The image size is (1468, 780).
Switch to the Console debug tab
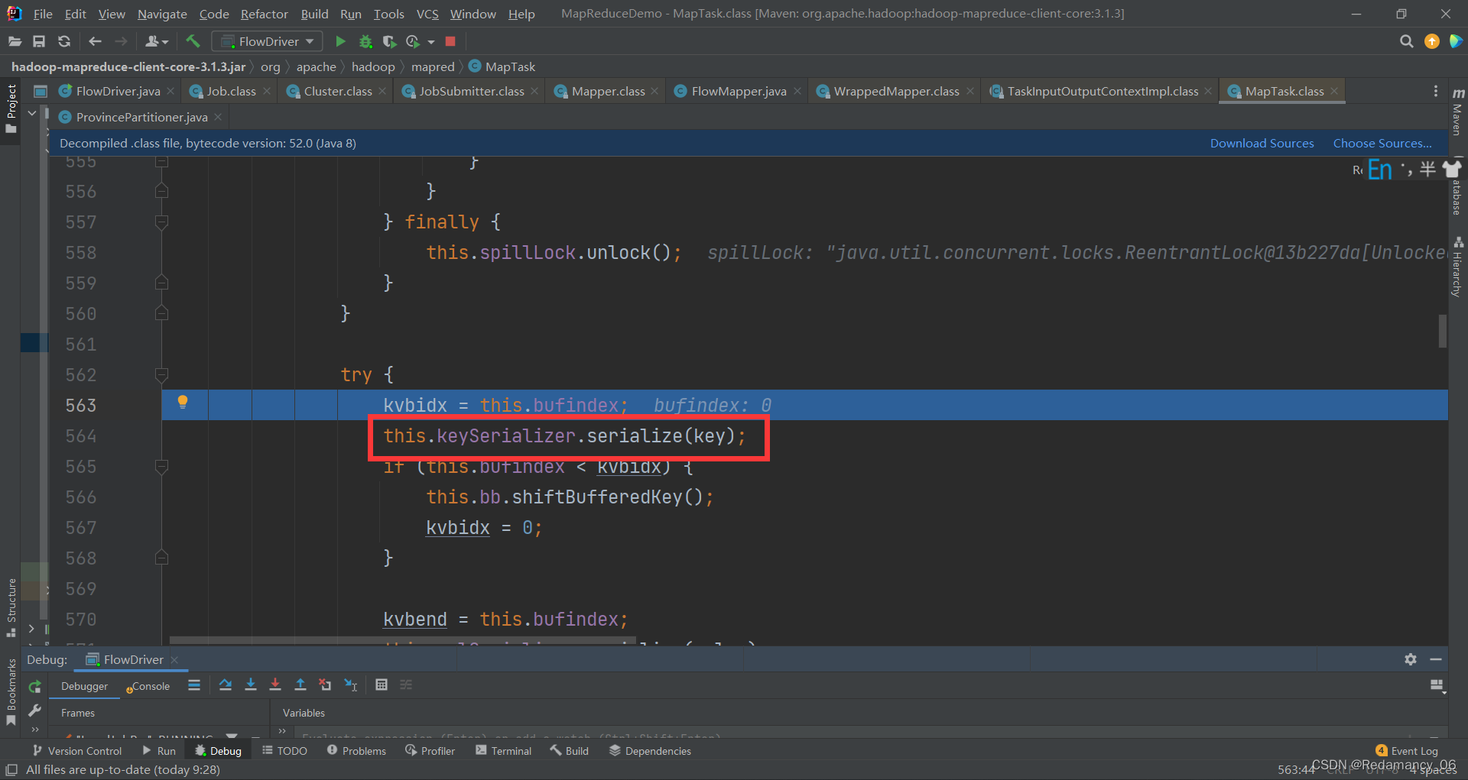(148, 686)
